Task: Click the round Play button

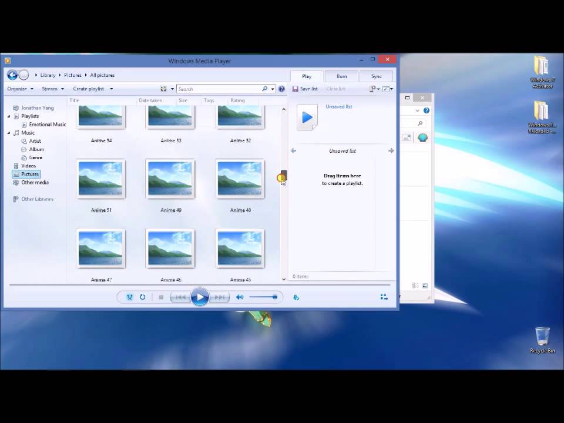Action: pyautogui.click(x=200, y=297)
